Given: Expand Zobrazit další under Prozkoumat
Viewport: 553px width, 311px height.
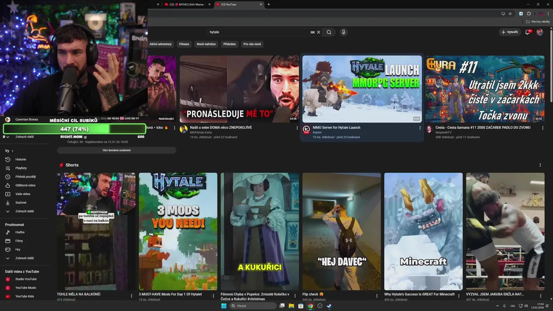Looking at the screenshot, I should (24, 258).
